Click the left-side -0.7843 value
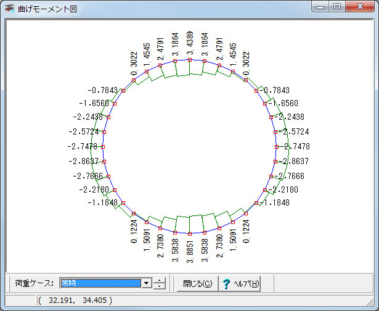Screen dimensions: 379x311 102,90
